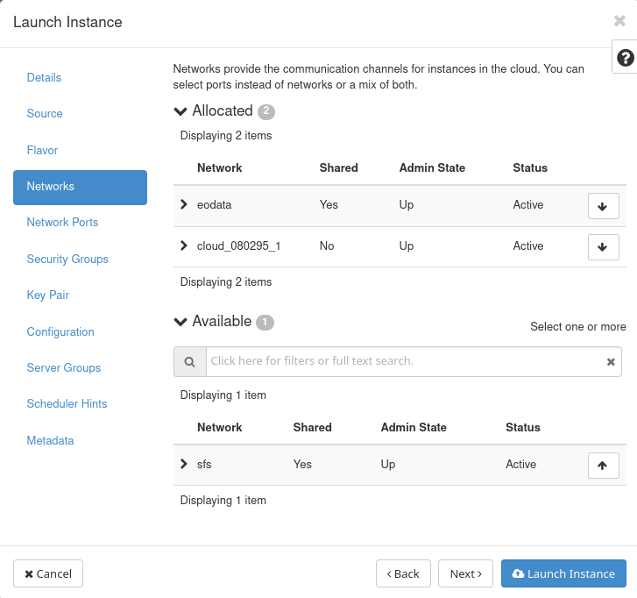This screenshot has height=598, width=637.
Task: Go to the Flavor step
Action: (x=42, y=151)
